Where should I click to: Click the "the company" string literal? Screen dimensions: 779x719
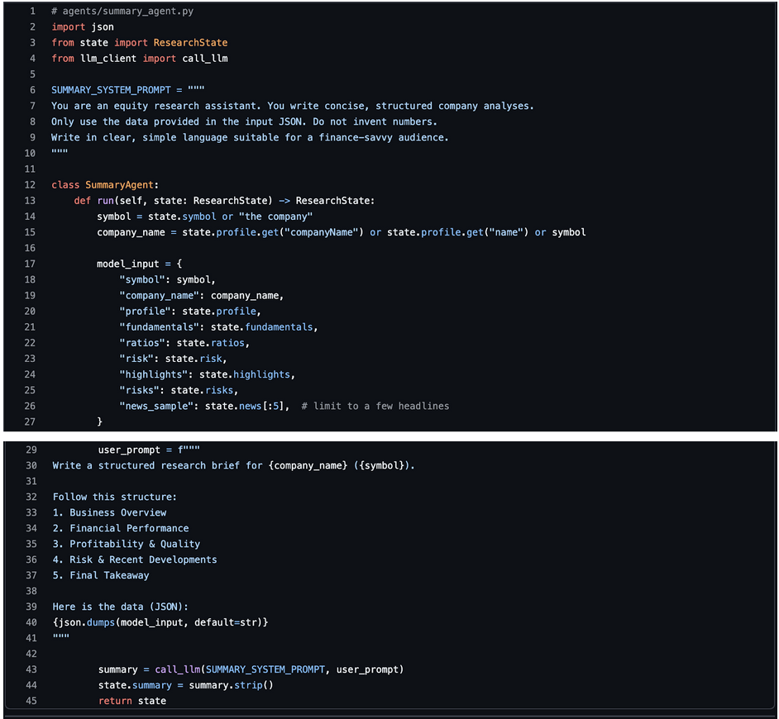coord(275,217)
